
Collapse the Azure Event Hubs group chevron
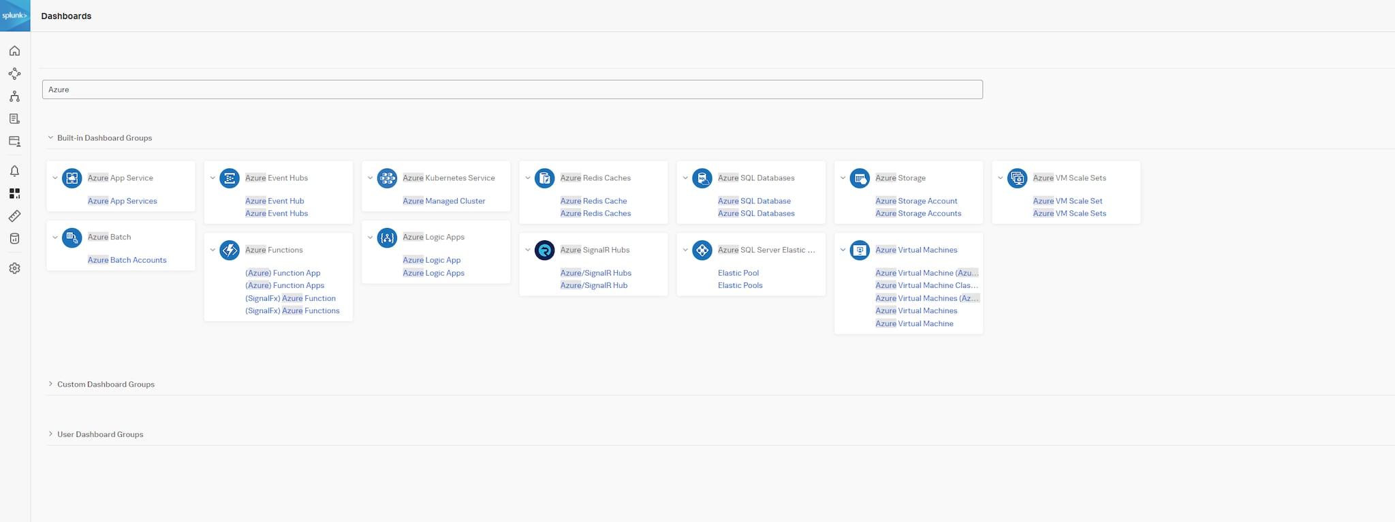(213, 178)
